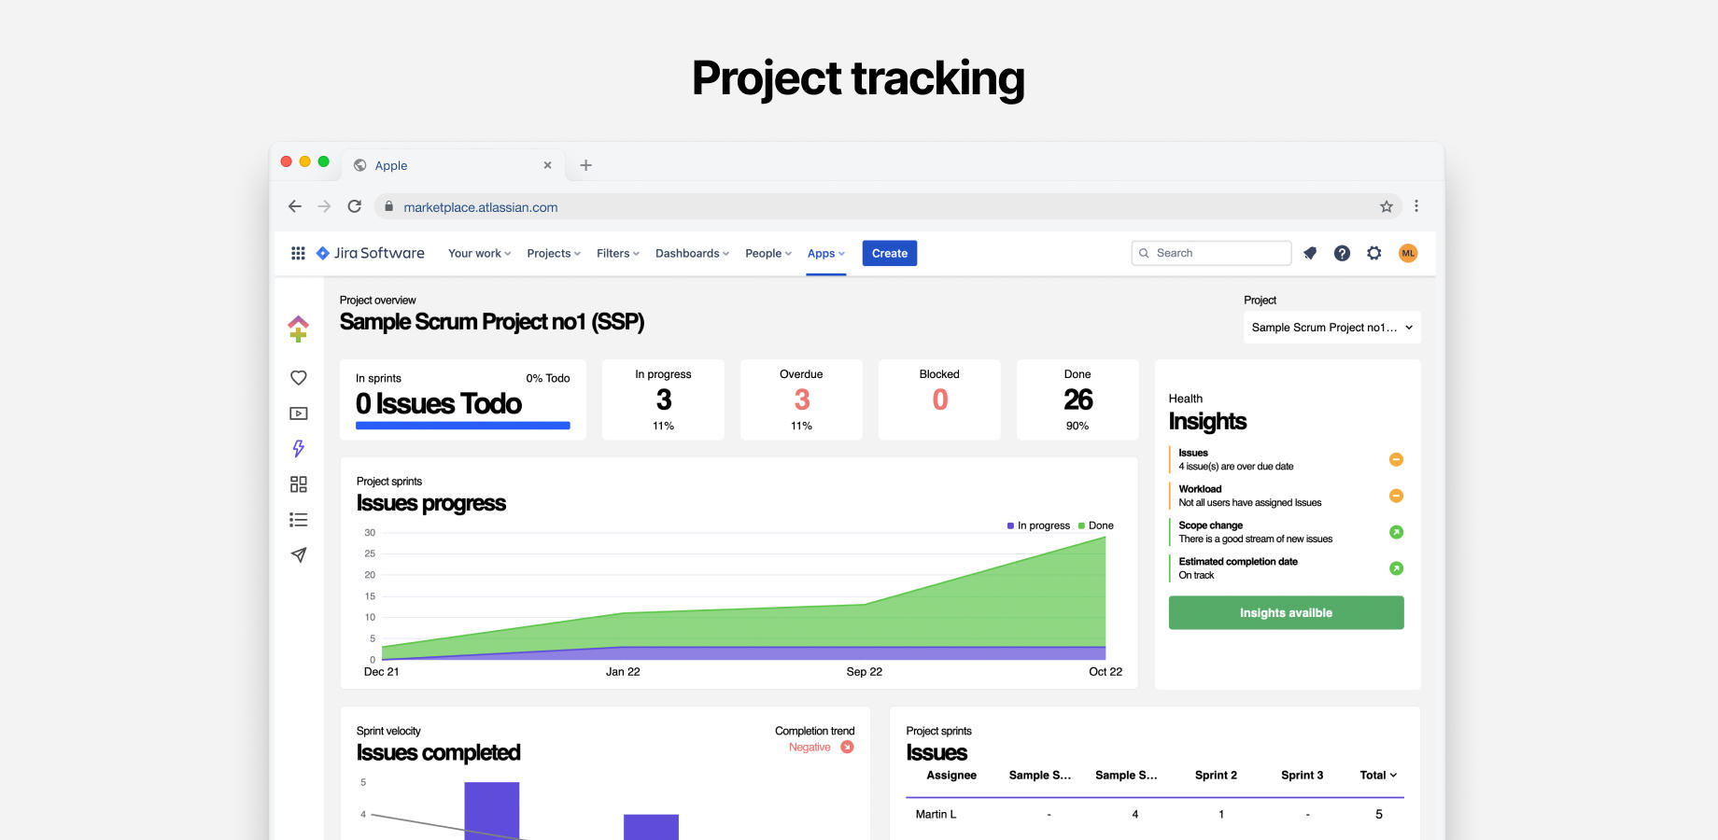
Task: Click the Search field
Action: 1211,253
